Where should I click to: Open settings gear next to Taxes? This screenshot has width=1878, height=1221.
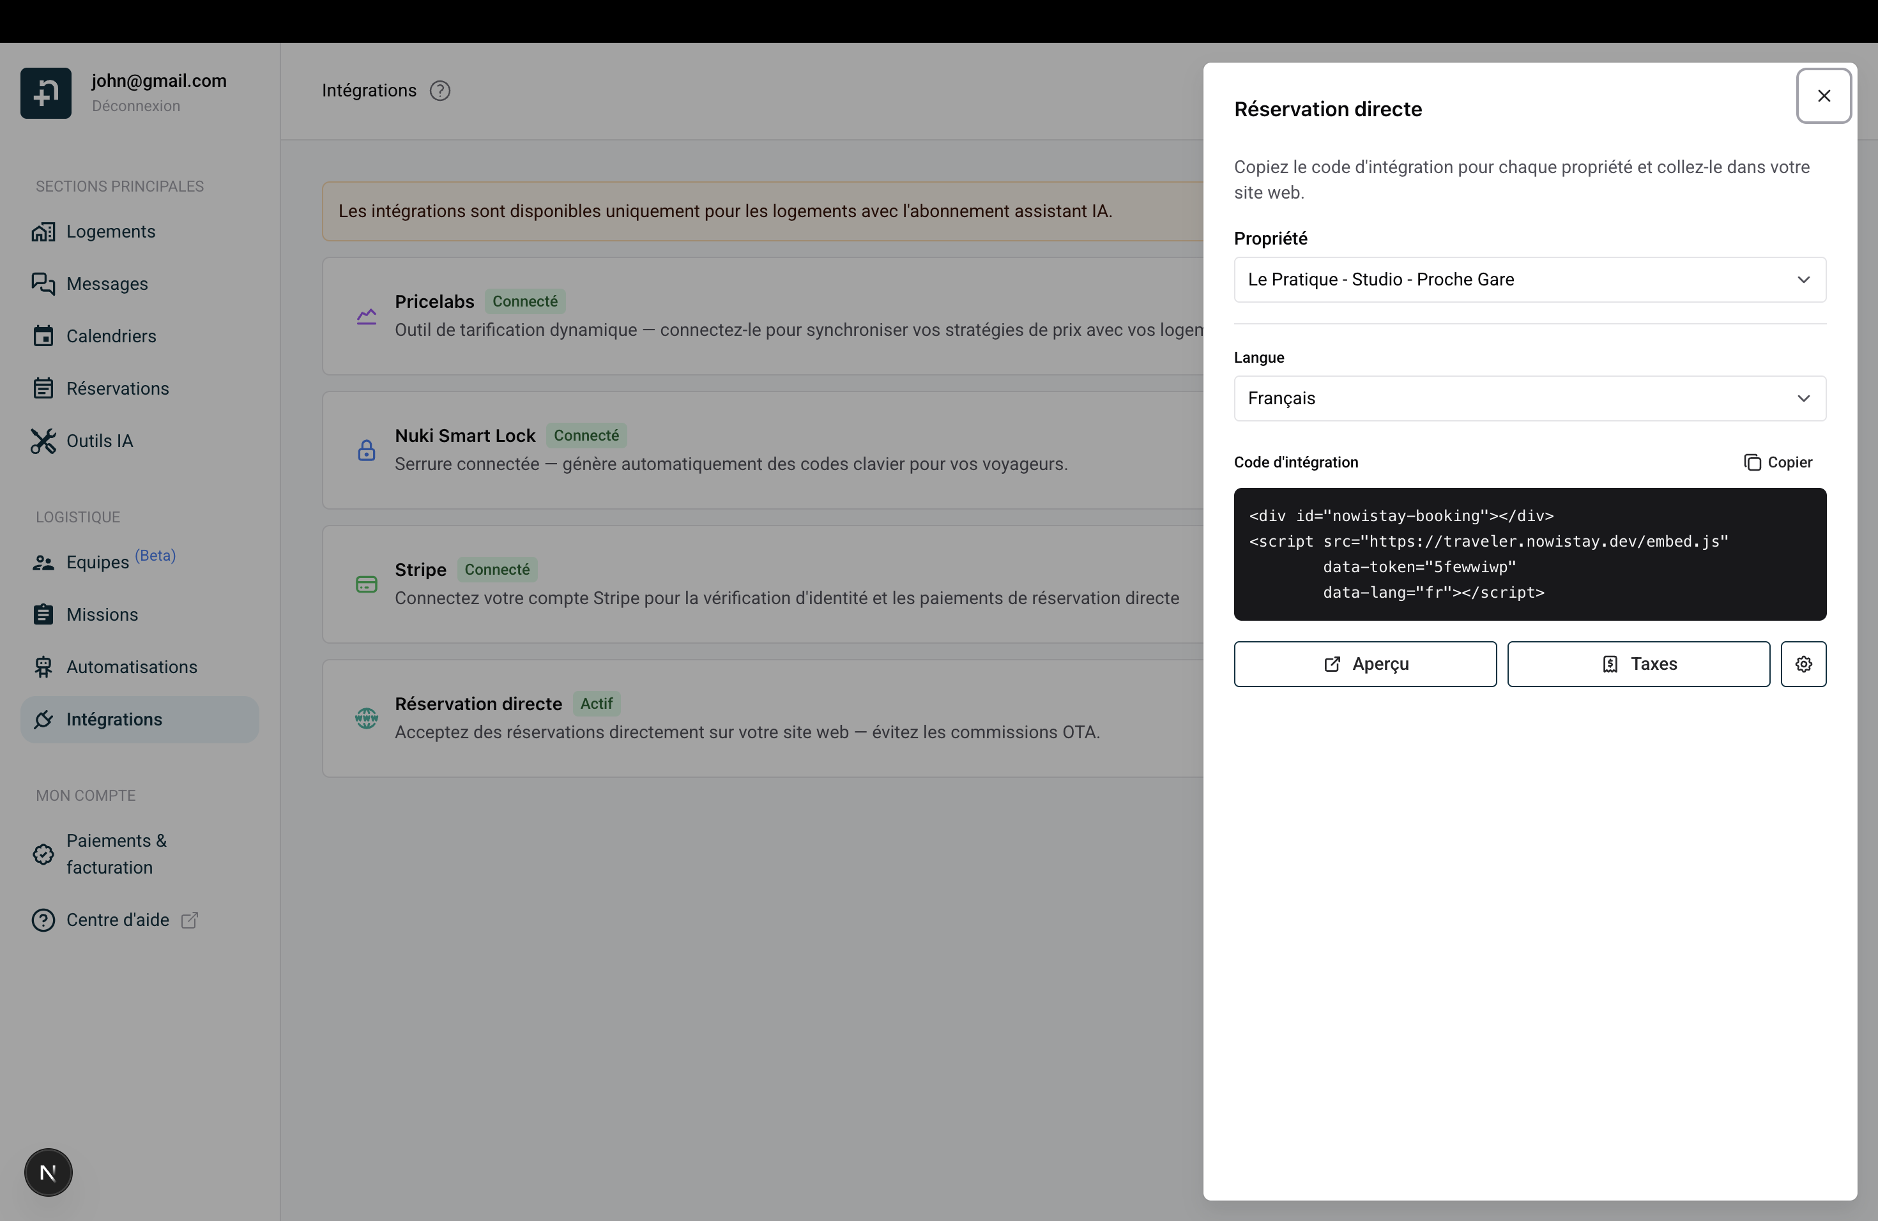pyautogui.click(x=1803, y=664)
